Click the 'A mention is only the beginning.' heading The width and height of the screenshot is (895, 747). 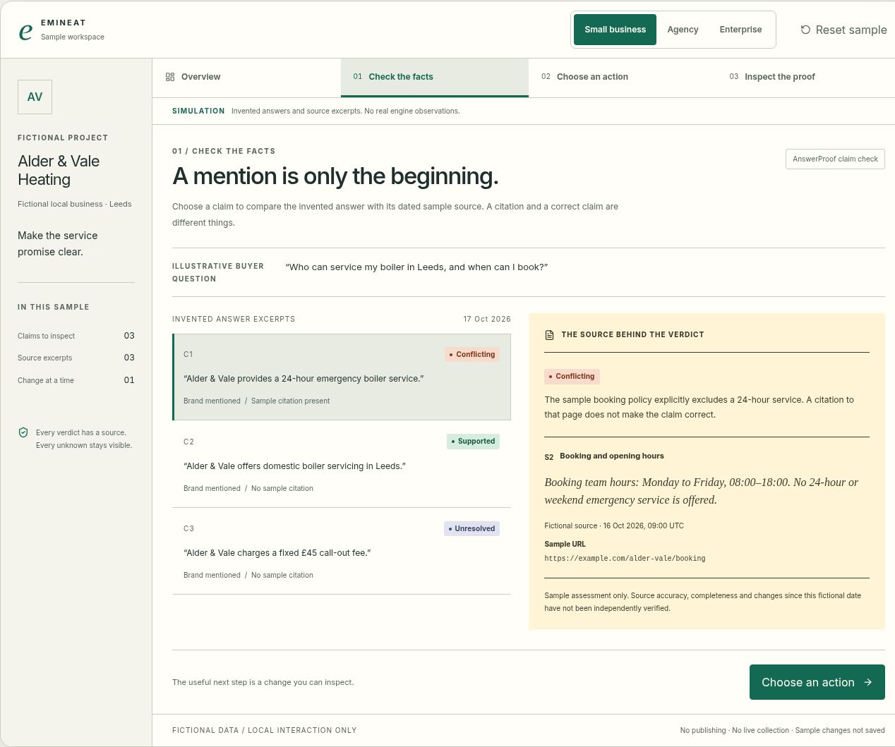tap(335, 176)
